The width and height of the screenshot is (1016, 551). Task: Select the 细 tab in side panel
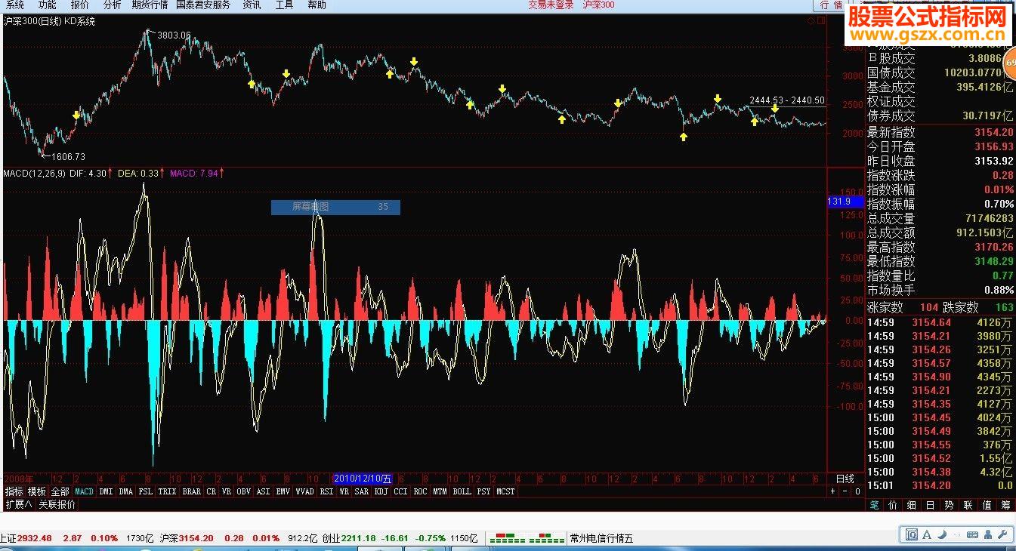tap(912, 505)
